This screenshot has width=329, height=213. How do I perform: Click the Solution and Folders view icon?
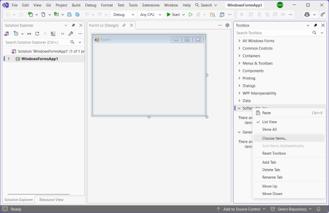[6, 34]
